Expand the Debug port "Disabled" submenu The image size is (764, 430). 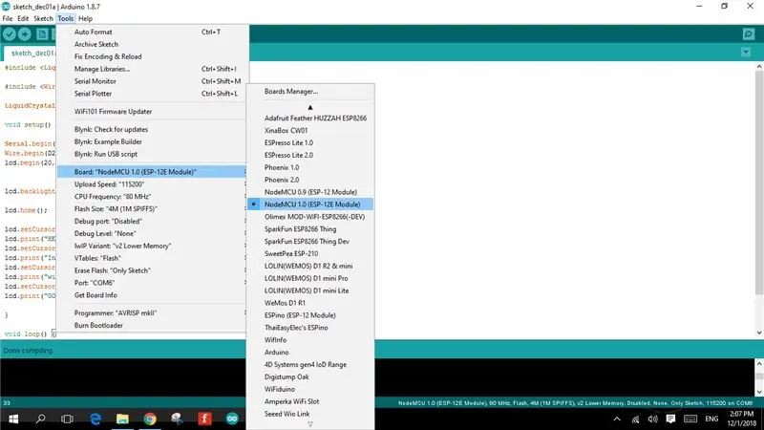pyautogui.click(x=151, y=221)
